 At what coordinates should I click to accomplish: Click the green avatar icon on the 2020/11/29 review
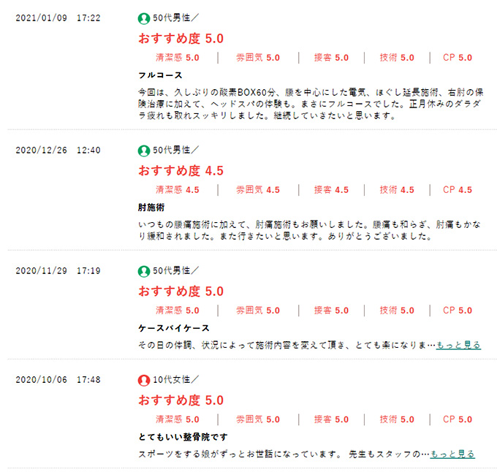pyautogui.click(x=144, y=271)
